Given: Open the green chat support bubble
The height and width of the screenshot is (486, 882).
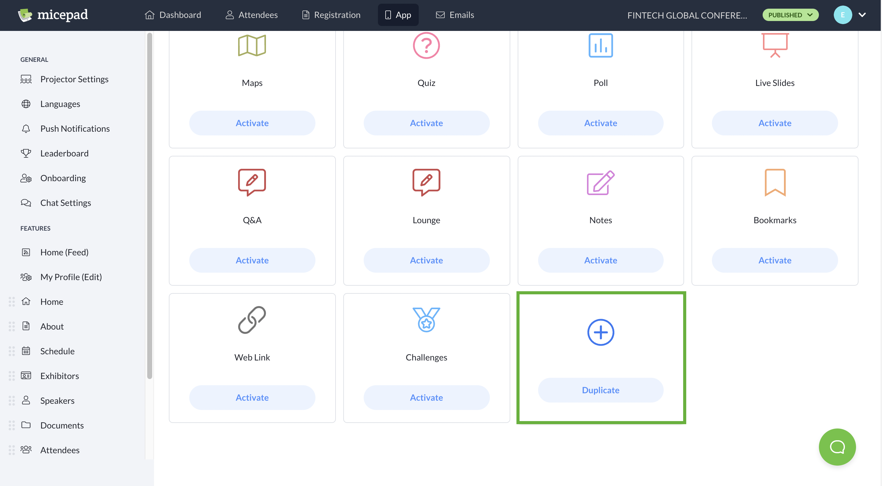Looking at the screenshot, I should (x=837, y=447).
